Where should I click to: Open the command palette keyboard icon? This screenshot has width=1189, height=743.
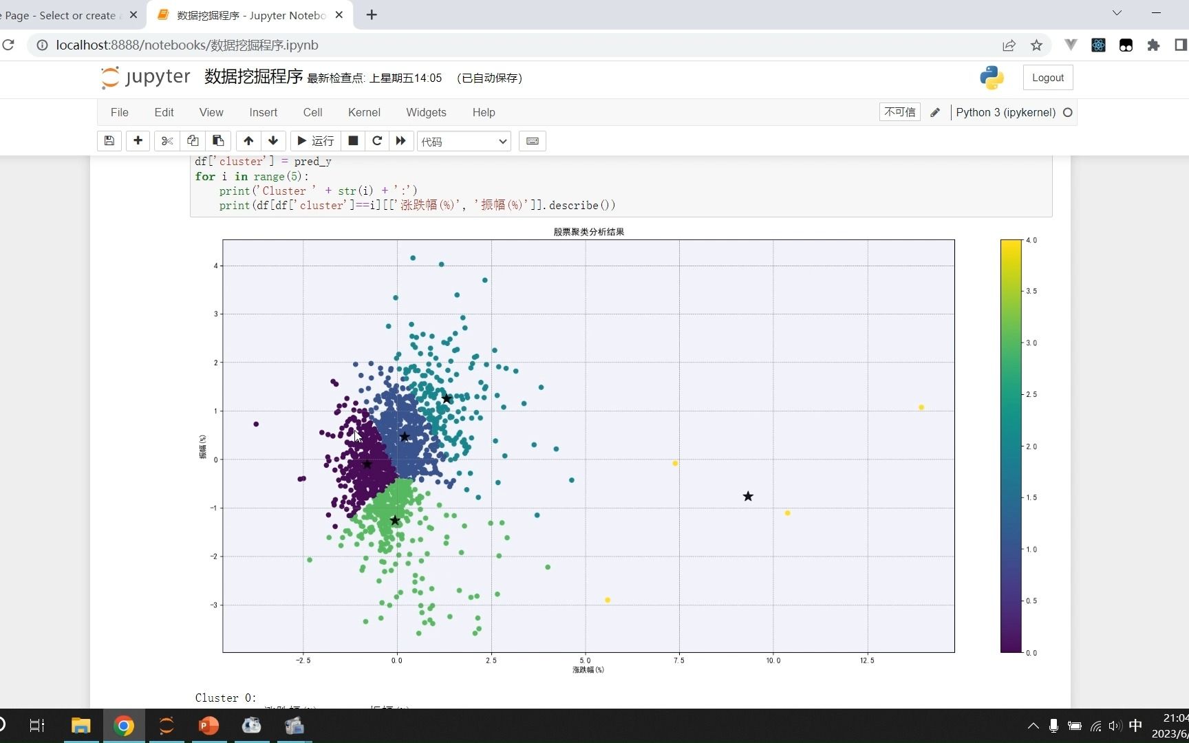click(533, 141)
